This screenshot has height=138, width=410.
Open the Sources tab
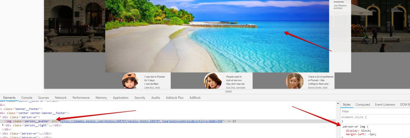point(44,98)
